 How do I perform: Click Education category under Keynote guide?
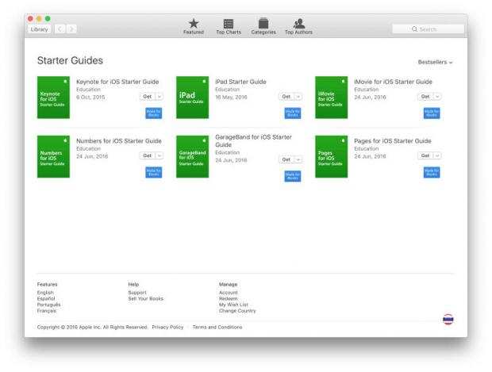(89, 90)
